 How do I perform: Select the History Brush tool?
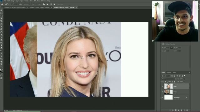[1, 37]
